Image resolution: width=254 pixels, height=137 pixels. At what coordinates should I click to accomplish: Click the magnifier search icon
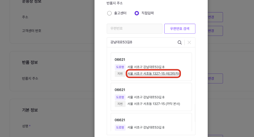[x=180, y=42]
